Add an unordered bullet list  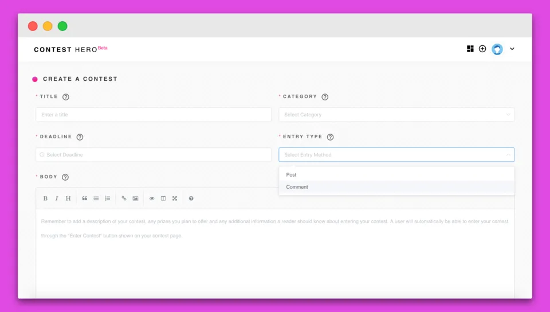click(x=96, y=198)
